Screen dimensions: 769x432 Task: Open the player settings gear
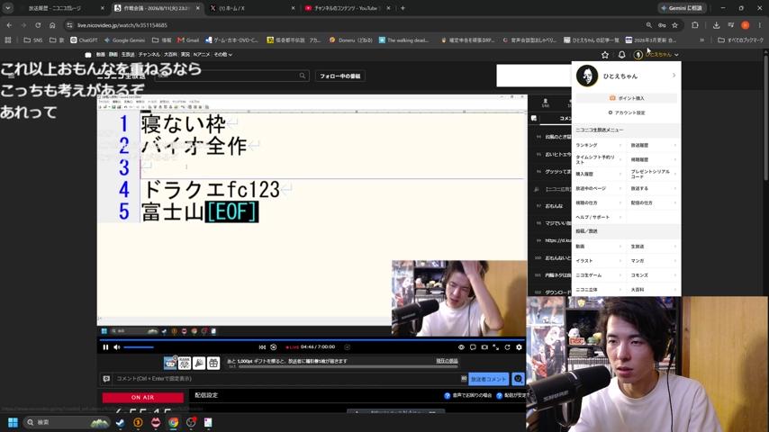[x=519, y=347]
